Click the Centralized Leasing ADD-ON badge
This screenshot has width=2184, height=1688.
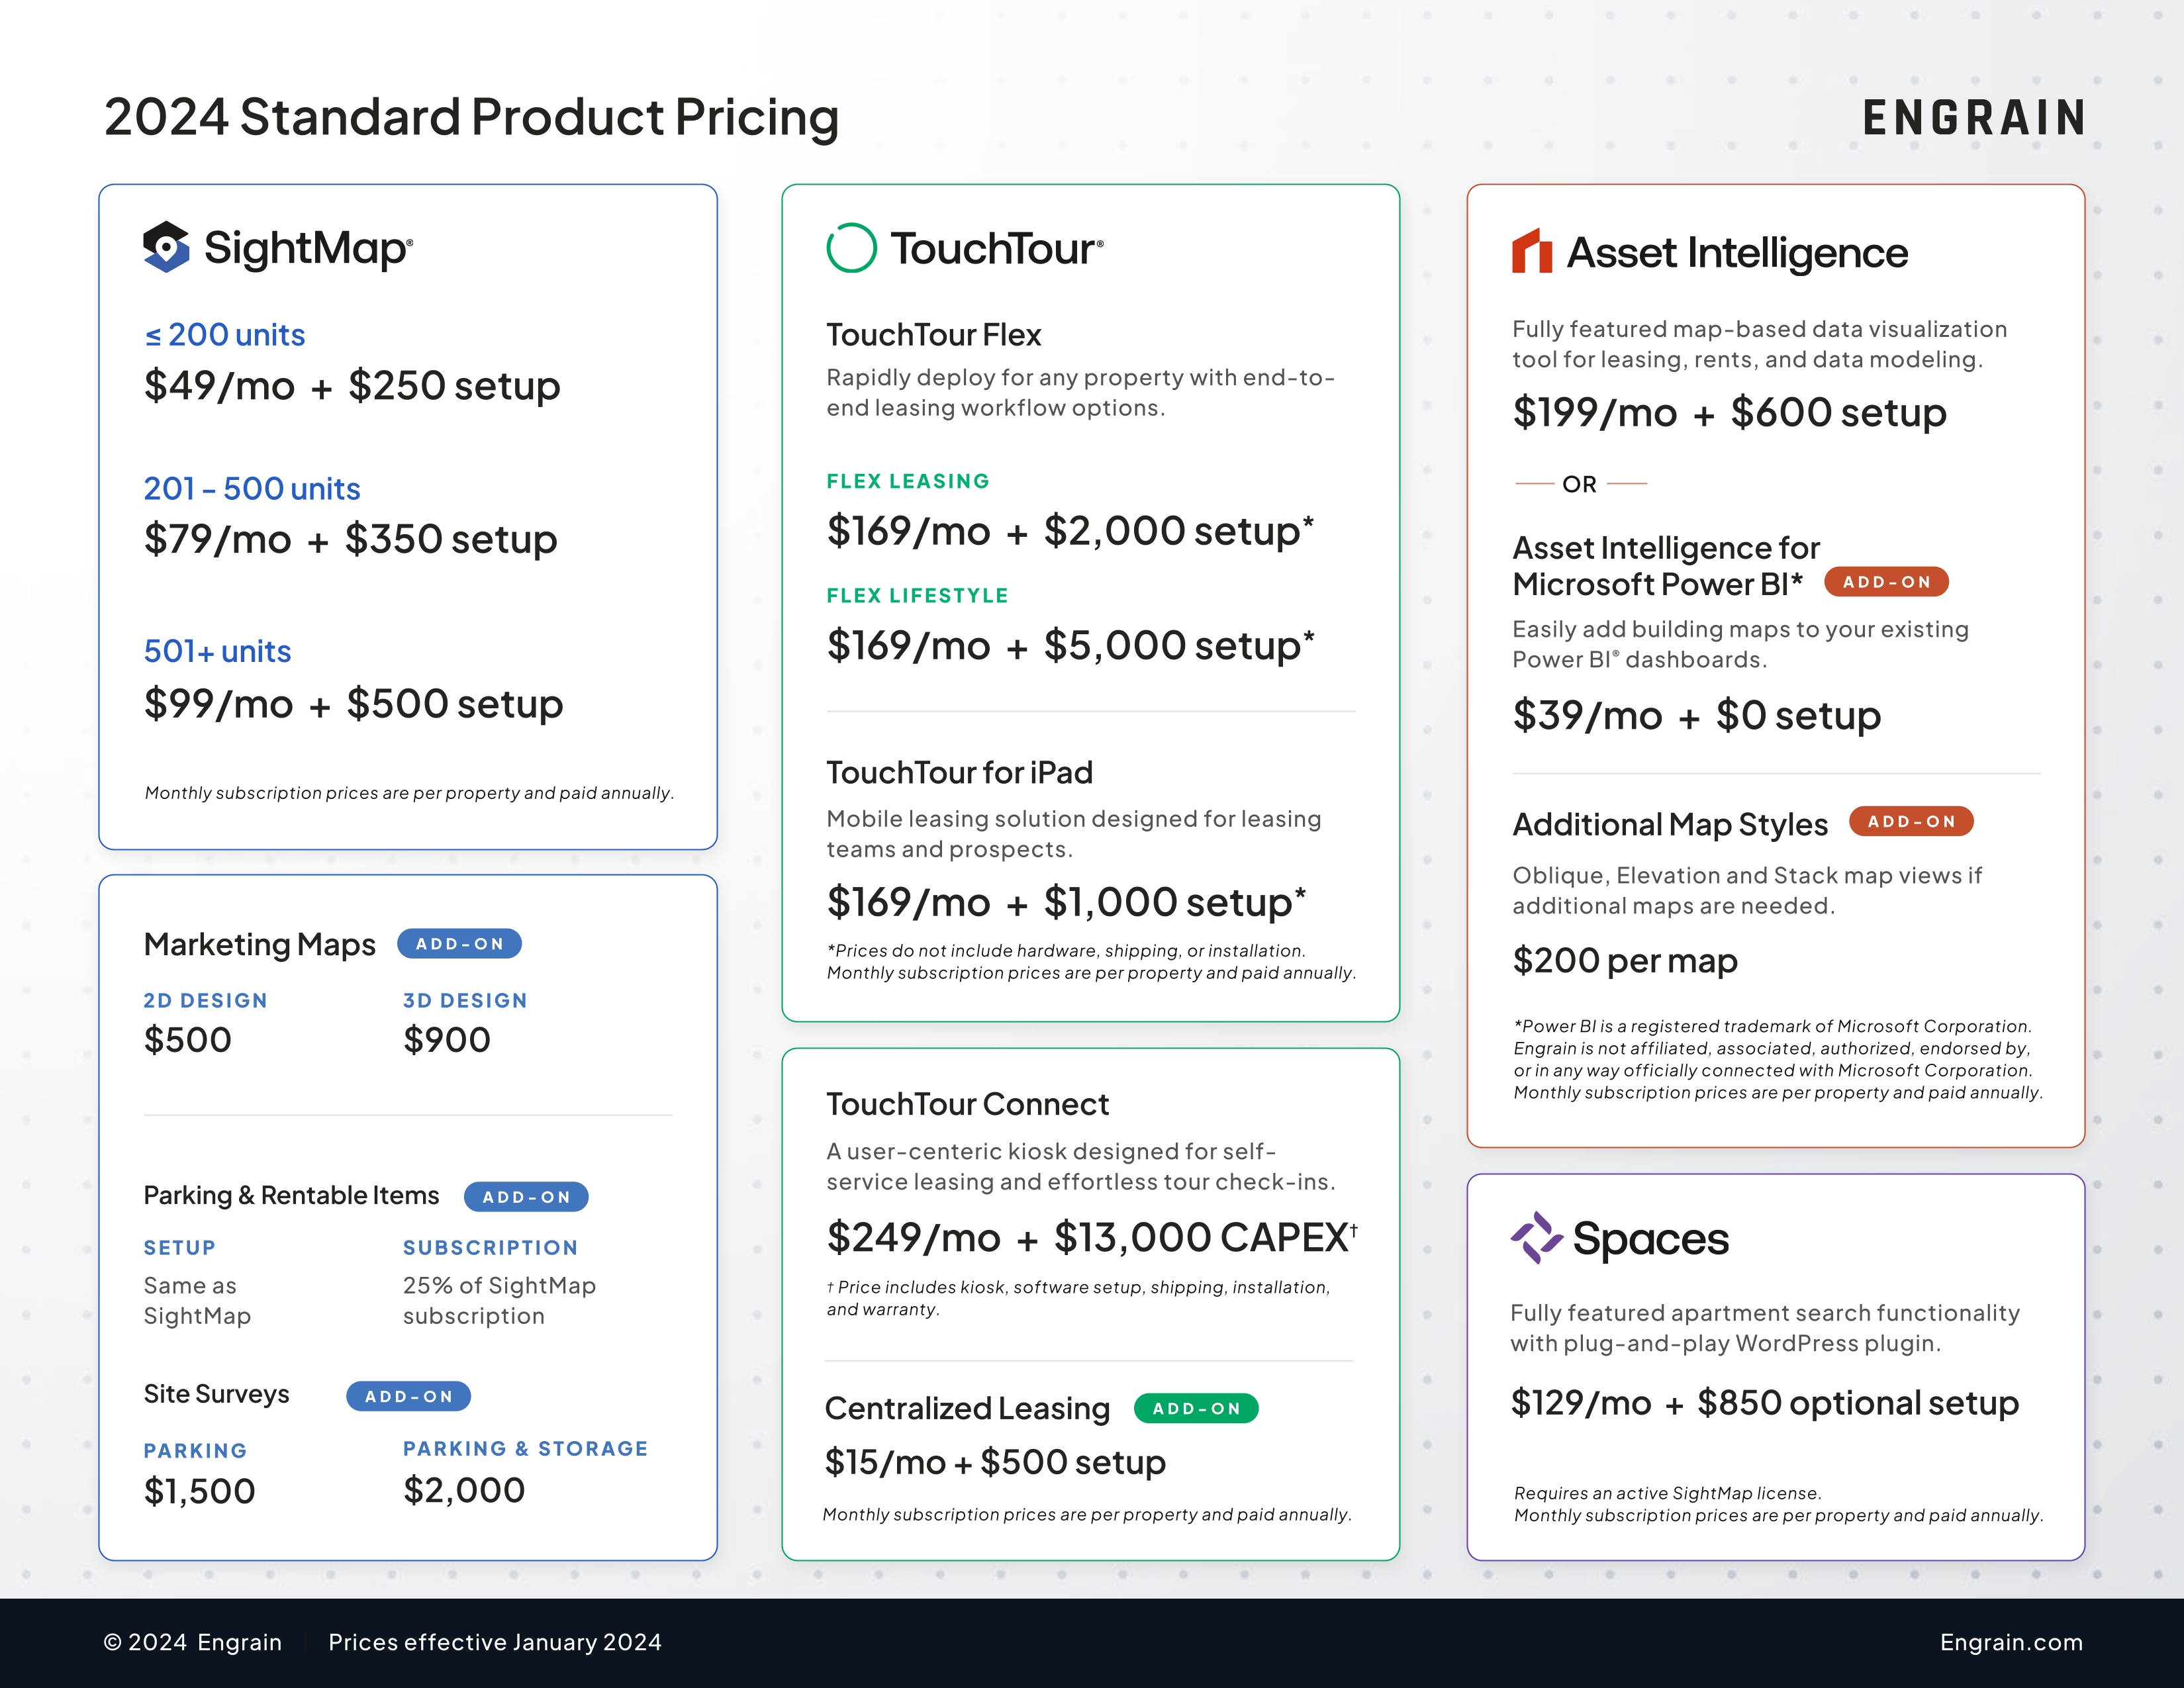[1196, 1408]
